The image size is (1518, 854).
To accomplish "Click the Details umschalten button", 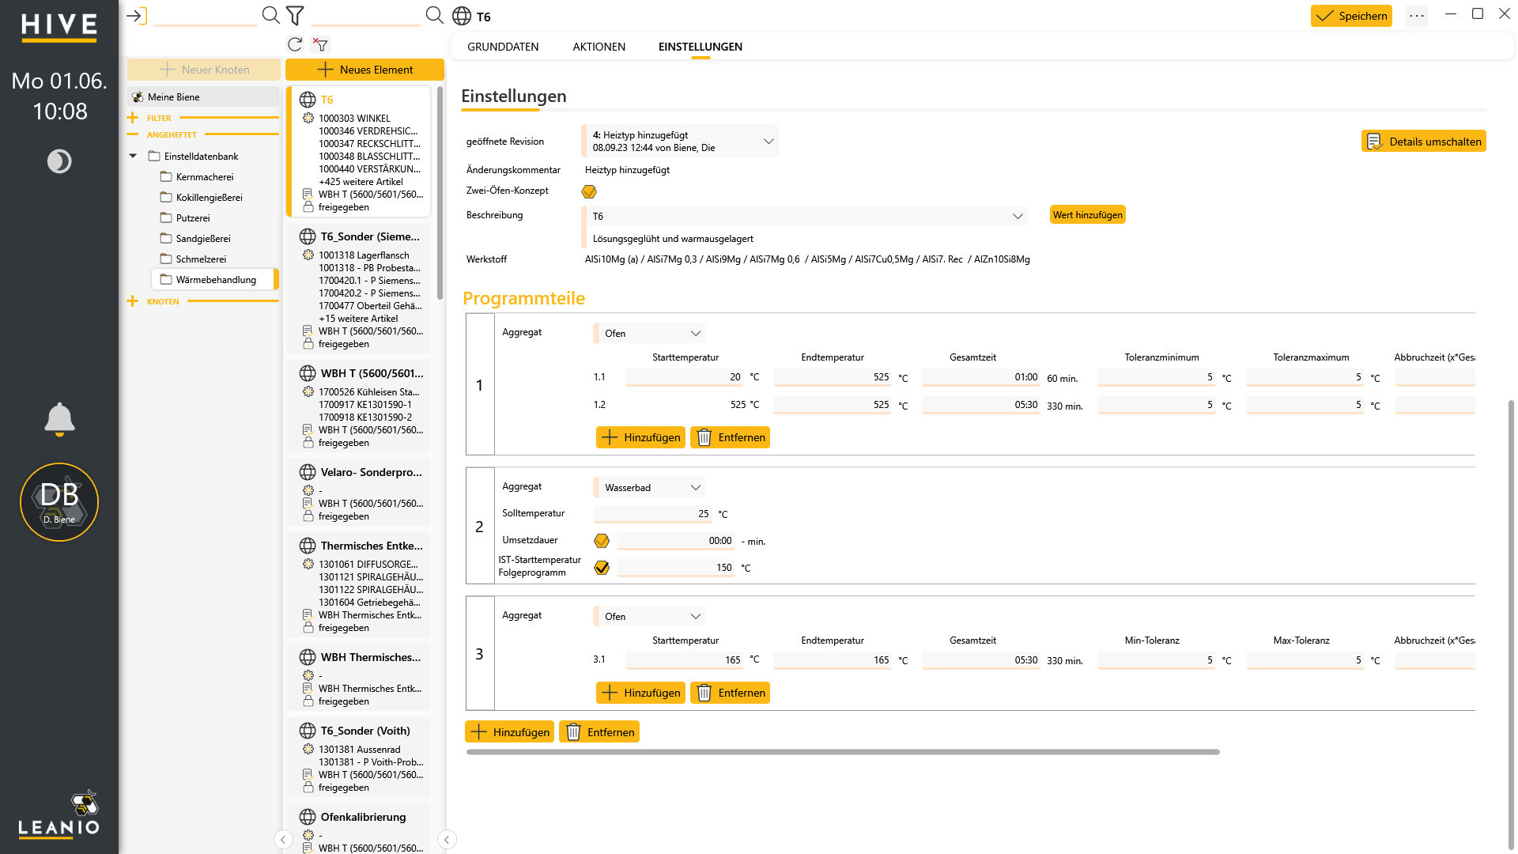I will pos(1424,142).
